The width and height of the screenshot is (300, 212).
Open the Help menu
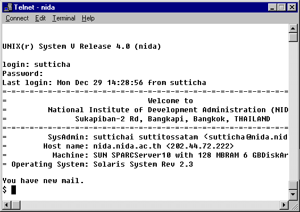(x=88, y=18)
